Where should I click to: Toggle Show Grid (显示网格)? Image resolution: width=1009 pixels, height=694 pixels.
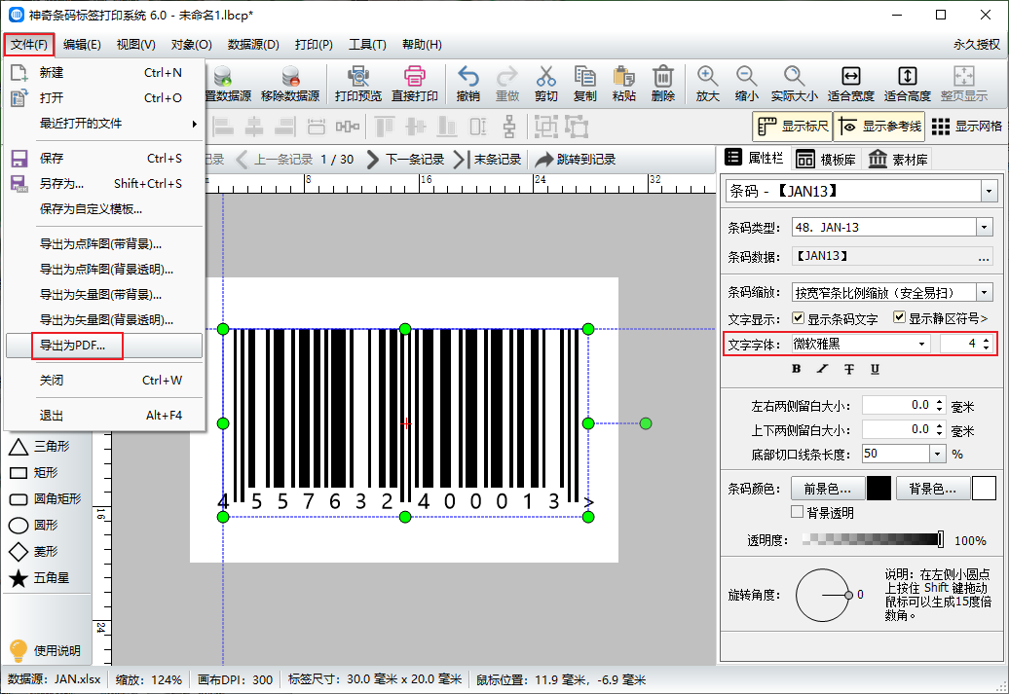(x=966, y=127)
